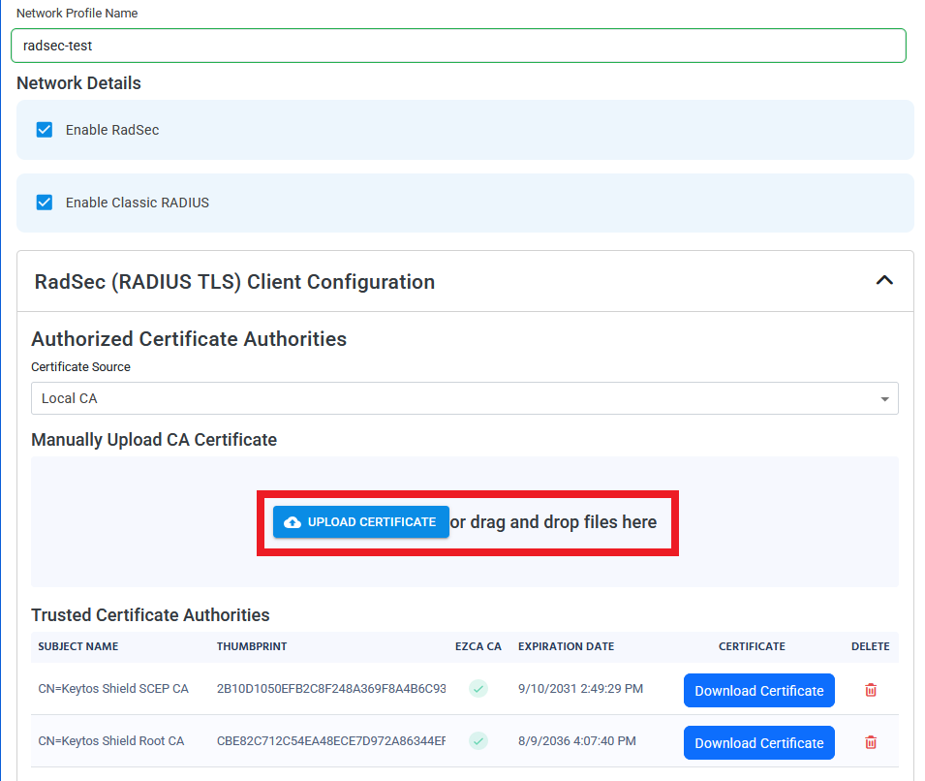Delete the Keytos Shield Root CA entry
Image resolution: width=925 pixels, height=781 pixels.
coord(871,742)
